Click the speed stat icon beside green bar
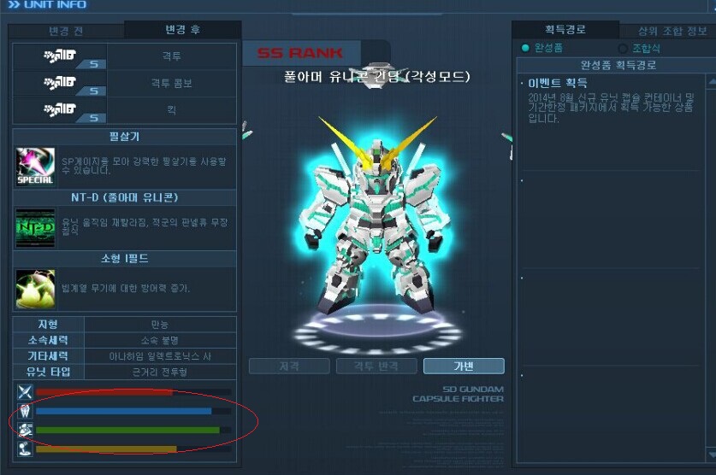The height and width of the screenshot is (475, 716). [25, 430]
